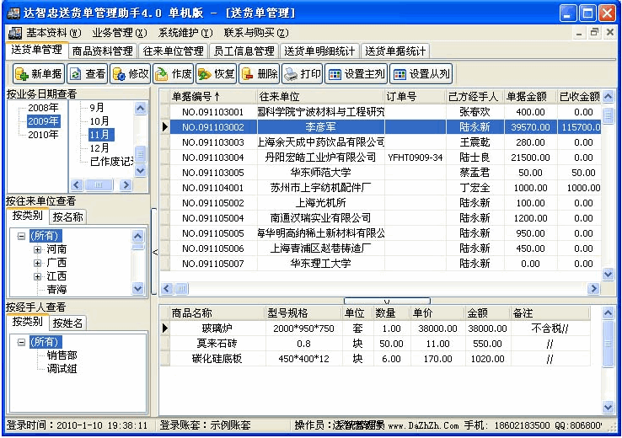Select the 10月 month in the date tree
622x438 pixels.
point(99,121)
